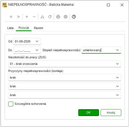The height and width of the screenshot is (127, 129).
Task: Go to previous record with double-left arrow
Action: click(x=11, y=17)
